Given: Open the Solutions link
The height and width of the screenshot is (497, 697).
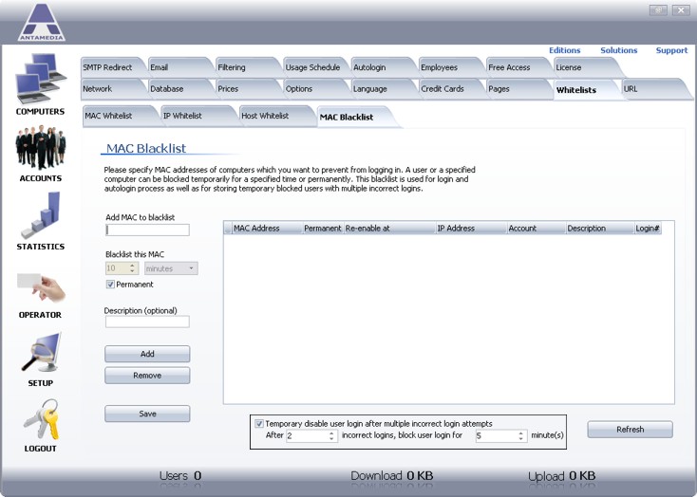Looking at the screenshot, I should (619, 50).
